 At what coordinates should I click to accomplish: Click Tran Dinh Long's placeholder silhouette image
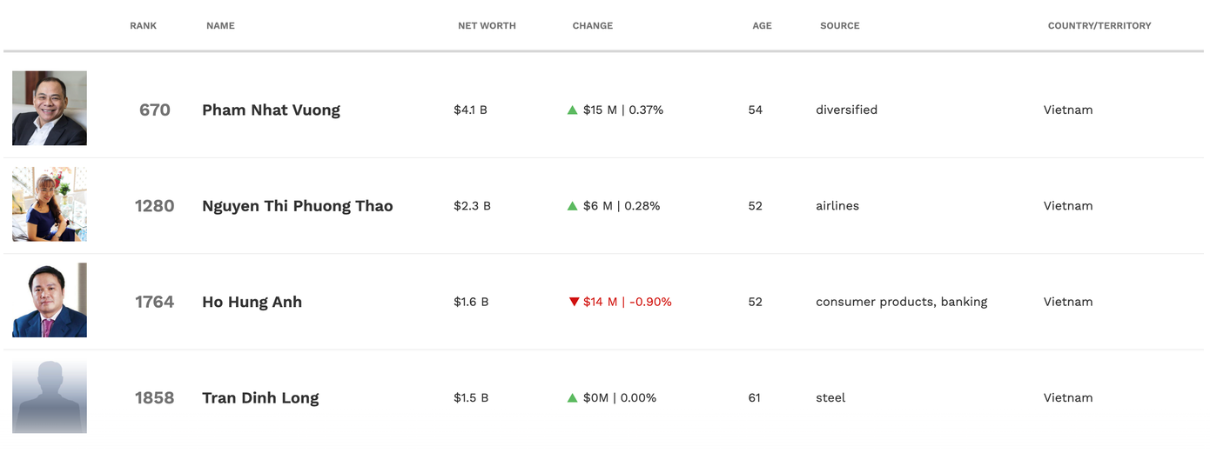click(x=50, y=396)
